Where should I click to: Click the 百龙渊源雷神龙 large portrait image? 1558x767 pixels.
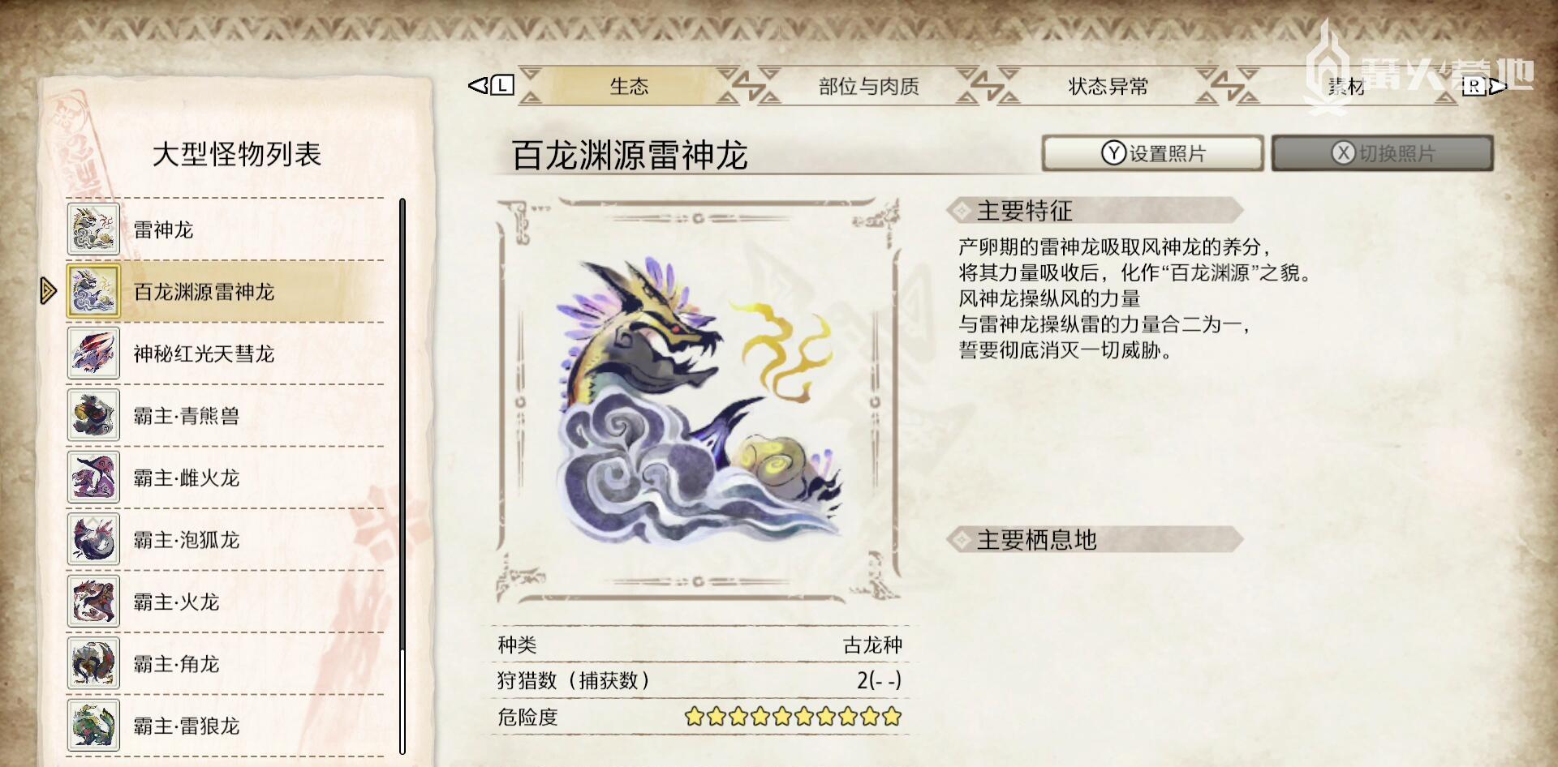point(699,400)
